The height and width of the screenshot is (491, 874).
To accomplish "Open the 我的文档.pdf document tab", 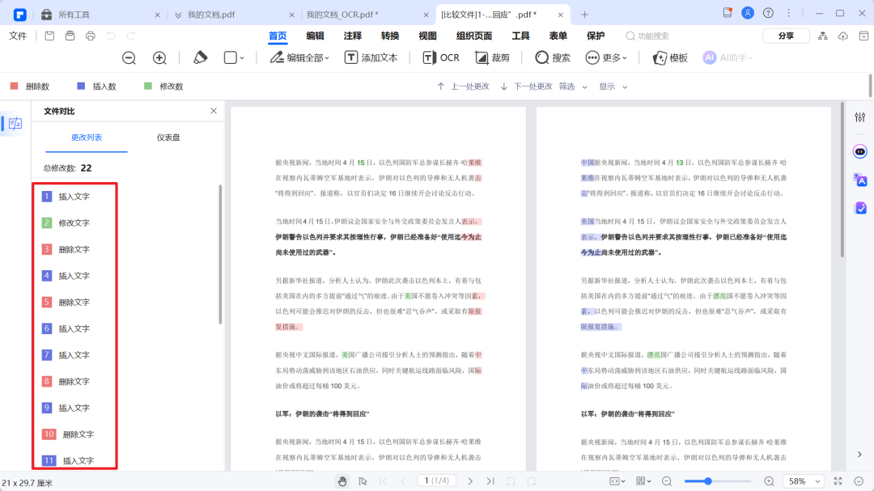I will (x=234, y=15).
